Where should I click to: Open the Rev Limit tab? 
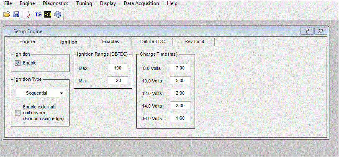coord(194,41)
